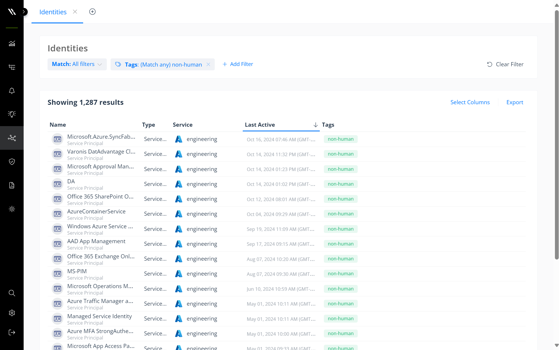Open reports document icon in sidebar
The width and height of the screenshot is (559, 350).
click(x=12, y=185)
